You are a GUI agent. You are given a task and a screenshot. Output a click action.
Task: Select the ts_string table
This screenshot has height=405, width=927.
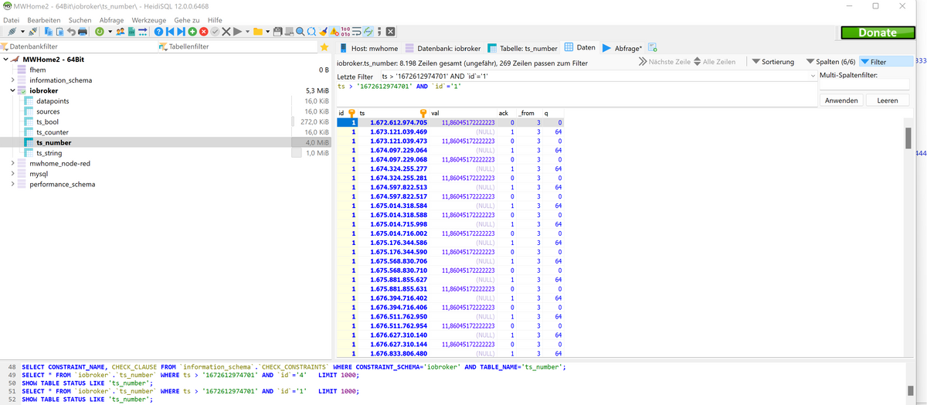[49, 153]
